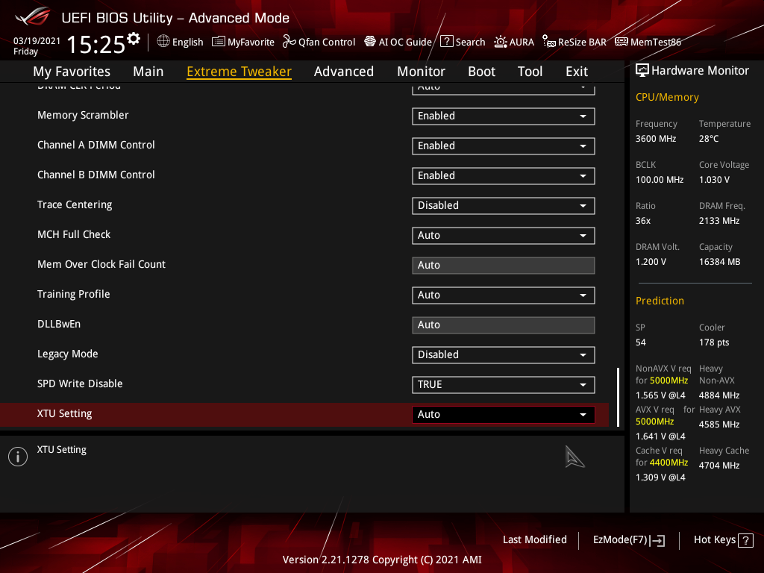
Task: Open Training Profile dropdown
Action: [504, 295]
